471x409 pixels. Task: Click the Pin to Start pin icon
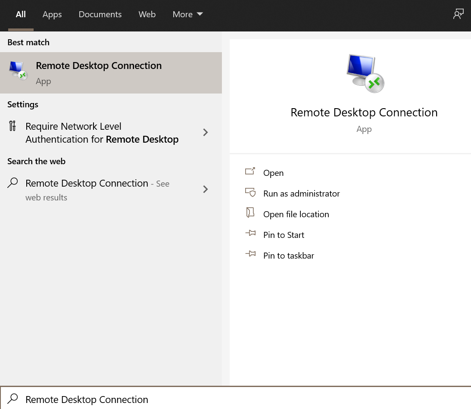(x=250, y=233)
